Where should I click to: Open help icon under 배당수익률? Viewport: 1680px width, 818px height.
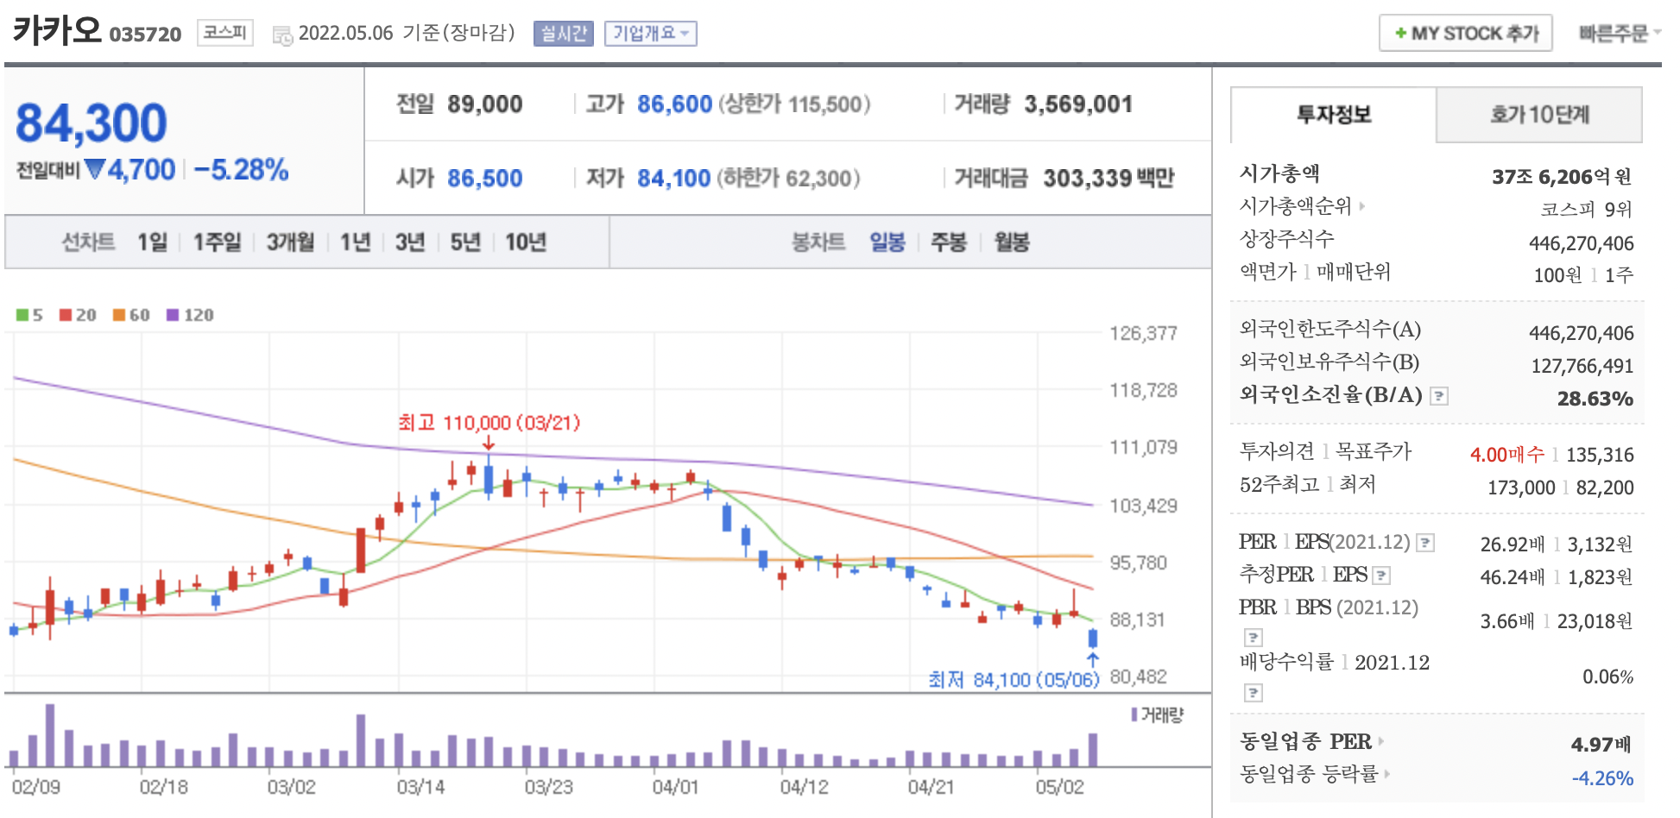(x=1253, y=693)
